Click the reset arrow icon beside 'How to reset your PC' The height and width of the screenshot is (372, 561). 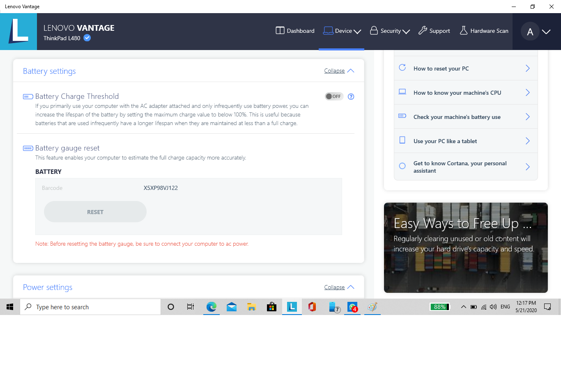tap(402, 67)
